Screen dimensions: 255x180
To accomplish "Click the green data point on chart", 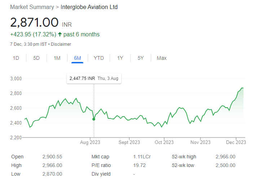I will (94, 119).
